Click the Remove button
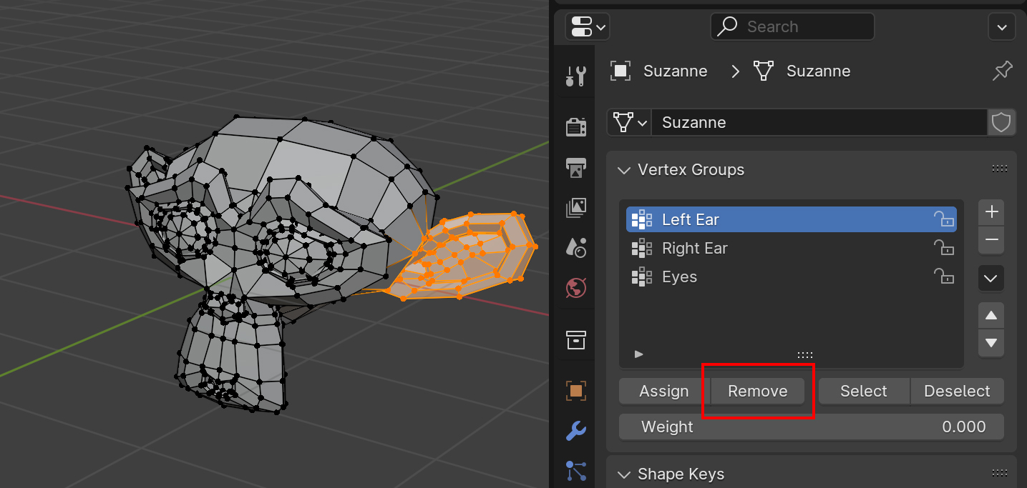The height and width of the screenshot is (488, 1027). pyautogui.click(x=758, y=391)
